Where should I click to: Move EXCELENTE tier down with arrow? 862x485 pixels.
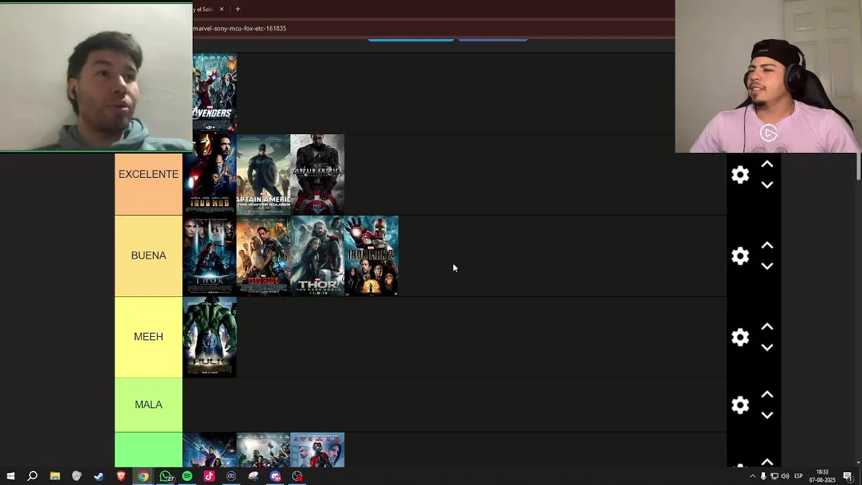(767, 185)
